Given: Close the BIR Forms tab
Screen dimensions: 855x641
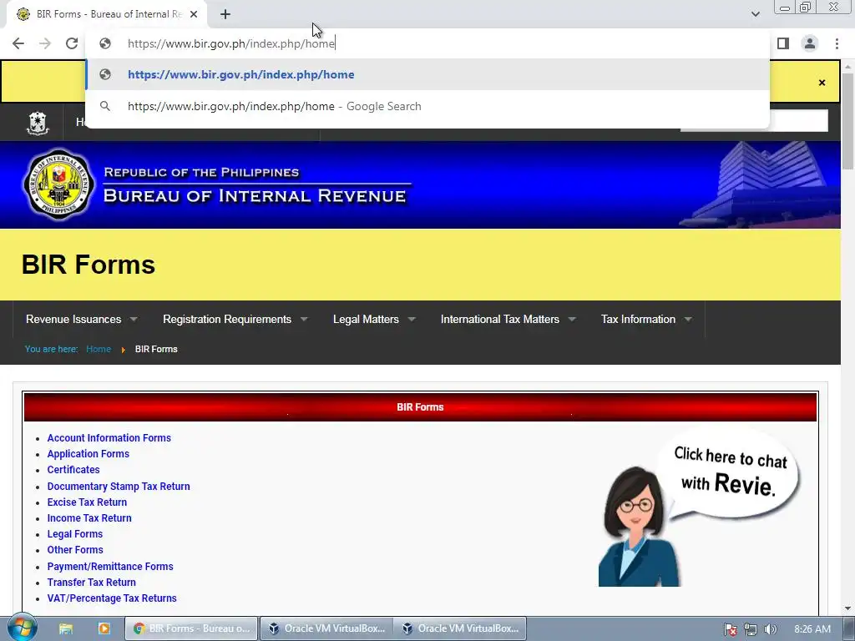Looking at the screenshot, I should click(194, 14).
